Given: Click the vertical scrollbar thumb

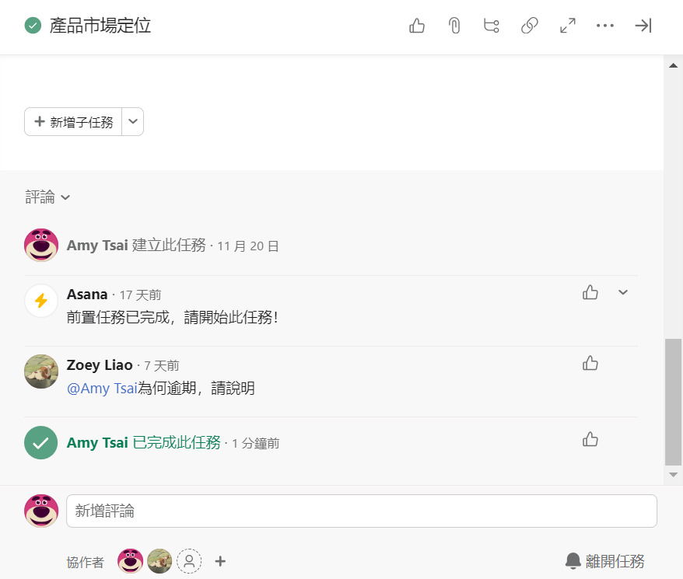Looking at the screenshot, I should pos(673,402).
